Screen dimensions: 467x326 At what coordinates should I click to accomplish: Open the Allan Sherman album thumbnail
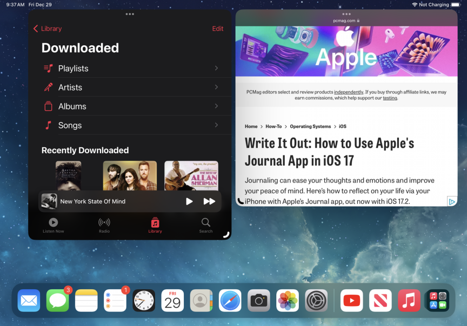[191, 175]
